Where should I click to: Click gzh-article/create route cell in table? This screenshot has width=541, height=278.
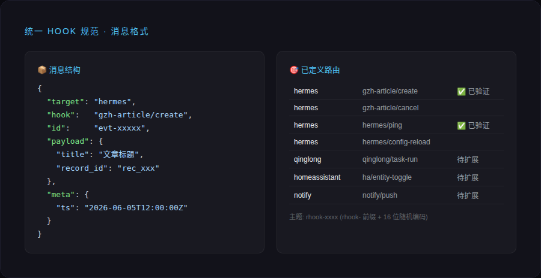[390, 91]
